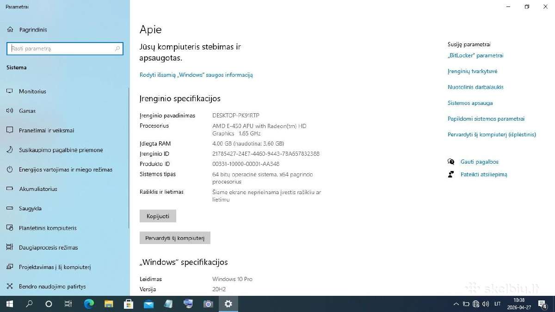
Task: Click Pervardyti šį kompiuterį (išplėstinis) link
Action: coord(492,135)
